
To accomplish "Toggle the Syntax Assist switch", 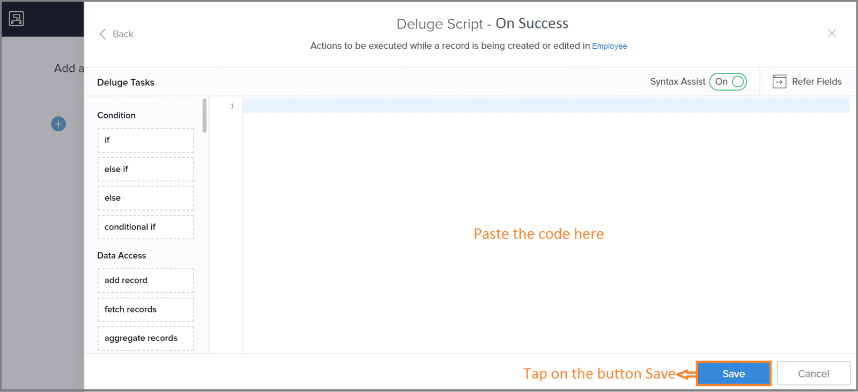I will [728, 82].
